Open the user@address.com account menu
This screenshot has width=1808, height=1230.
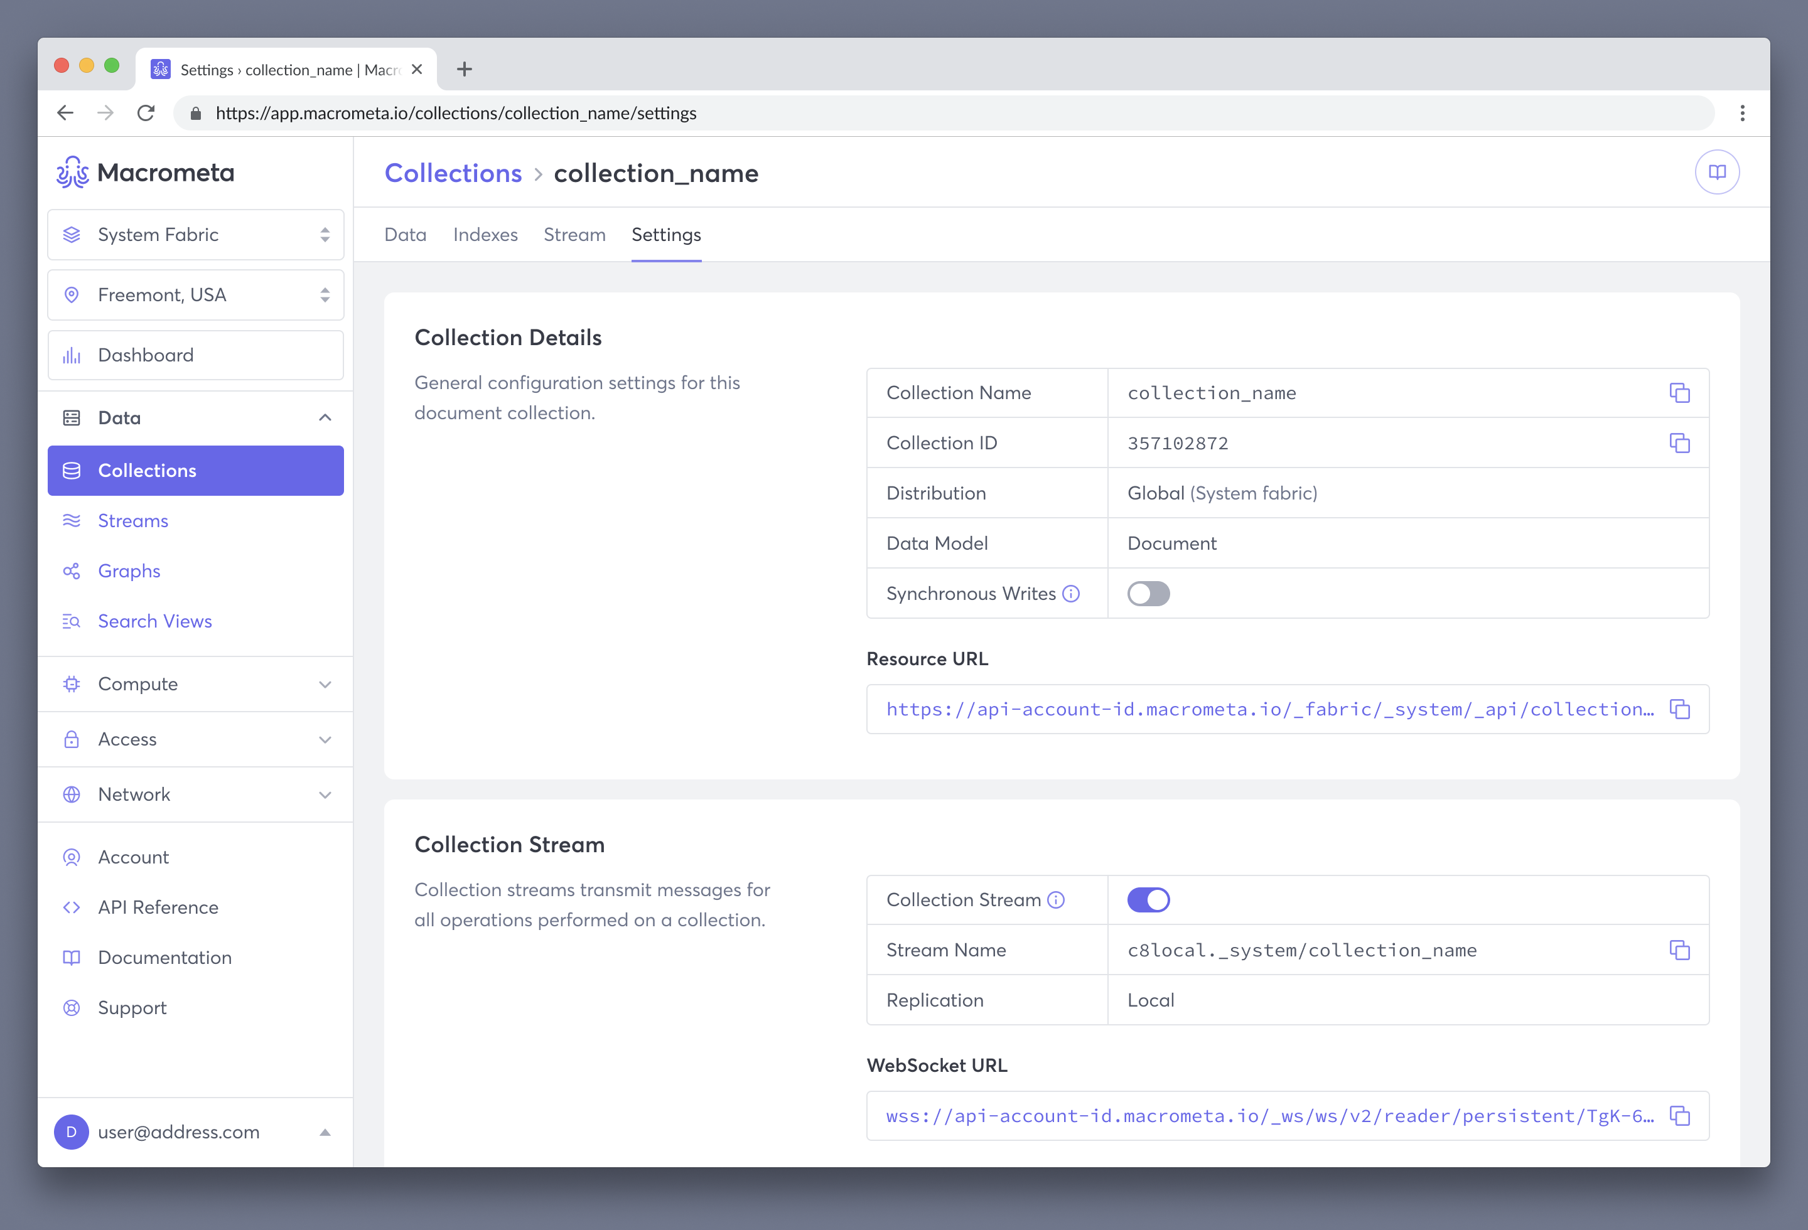click(x=195, y=1132)
